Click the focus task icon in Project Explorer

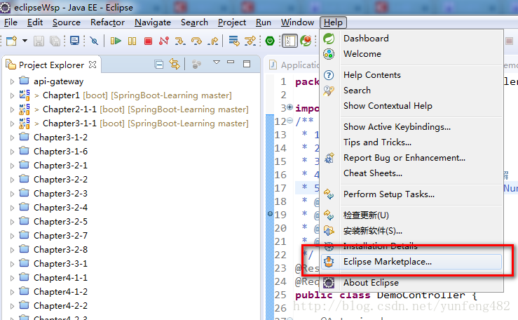(x=196, y=64)
